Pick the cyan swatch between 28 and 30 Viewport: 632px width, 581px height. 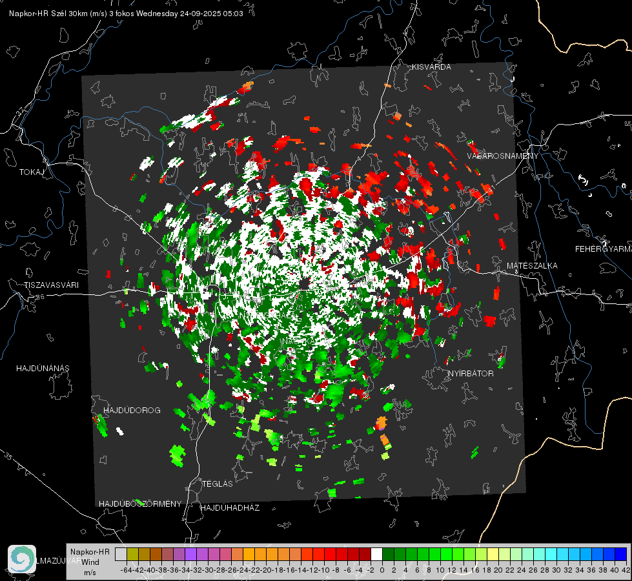pos(551,554)
